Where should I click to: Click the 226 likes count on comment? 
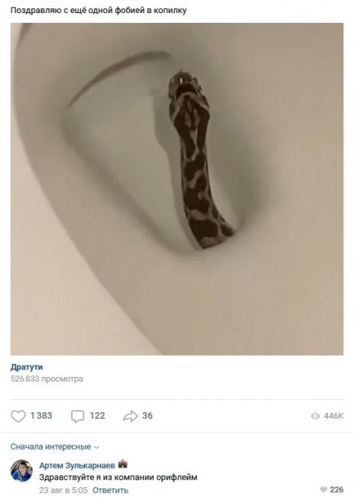click(336, 489)
